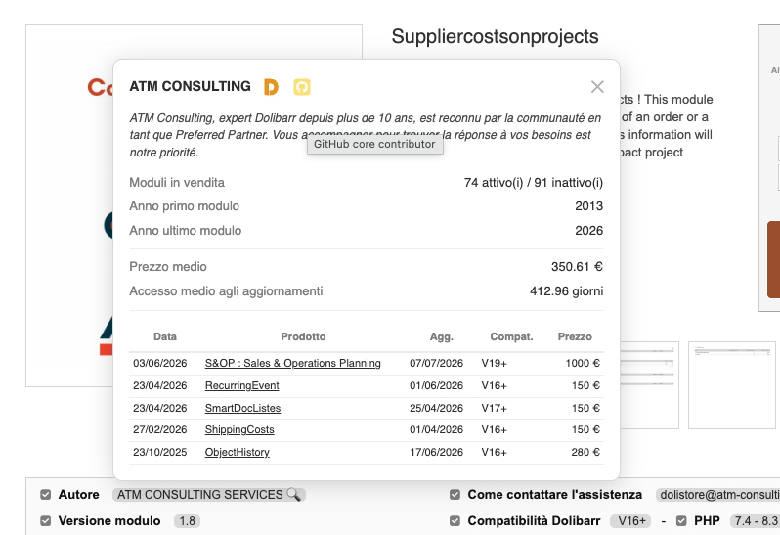This screenshot has height=535, width=780.
Task: Close the ATM CONSULTING popup
Action: point(597,87)
